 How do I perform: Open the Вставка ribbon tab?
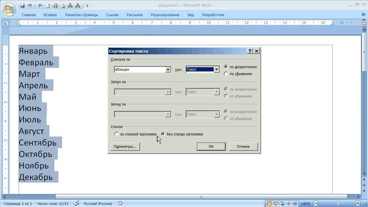click(x=50, y=15)
